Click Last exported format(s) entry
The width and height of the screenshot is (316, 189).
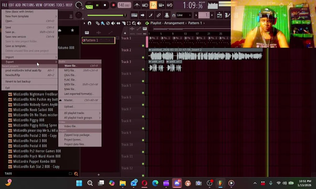(80, 94)
